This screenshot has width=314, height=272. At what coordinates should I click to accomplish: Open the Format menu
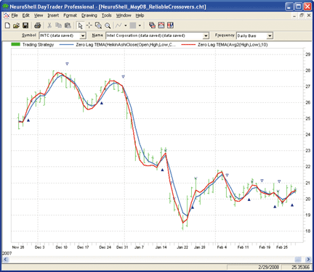[70, 15]
